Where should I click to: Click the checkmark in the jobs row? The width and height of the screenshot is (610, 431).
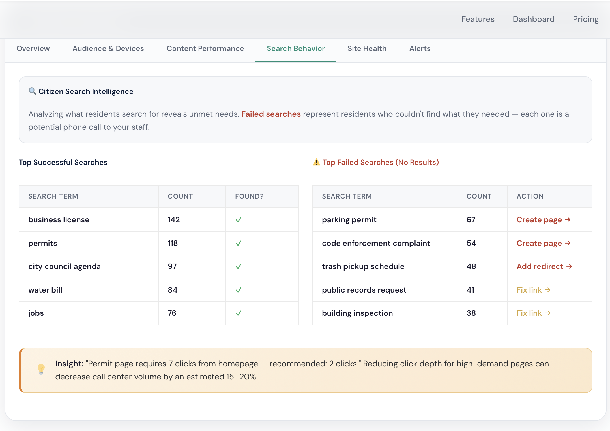point(239,313)
